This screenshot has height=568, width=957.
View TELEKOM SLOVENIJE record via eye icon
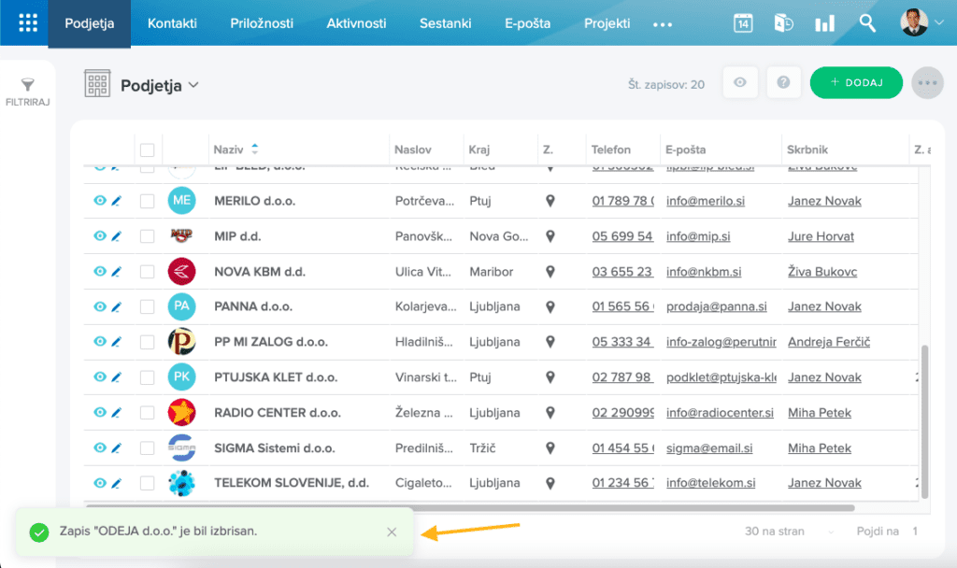point(99,483)
